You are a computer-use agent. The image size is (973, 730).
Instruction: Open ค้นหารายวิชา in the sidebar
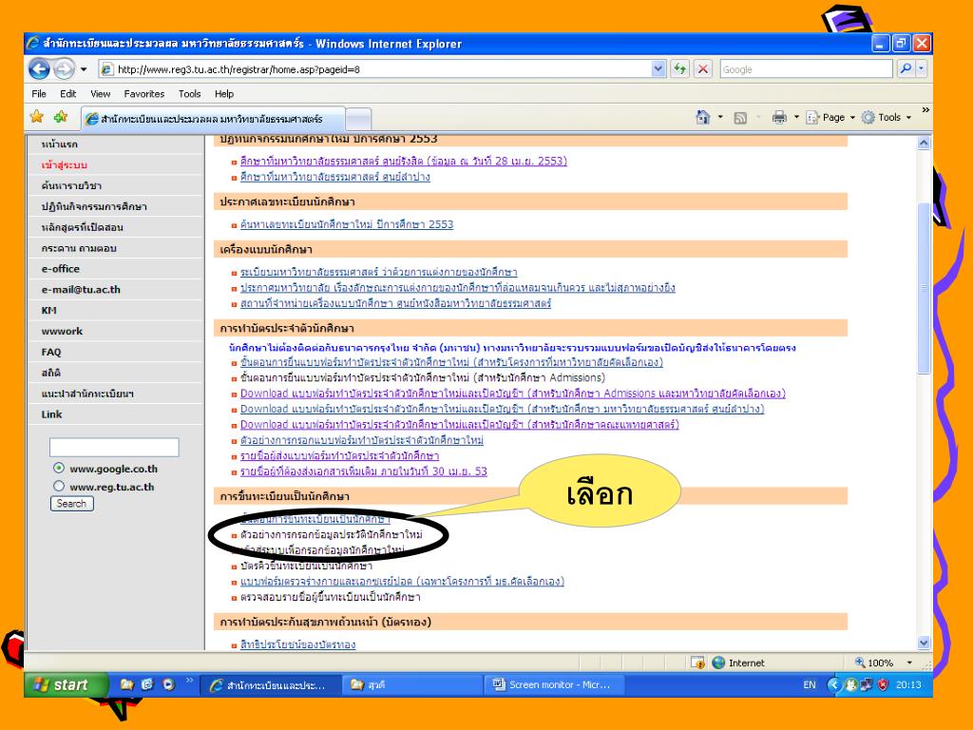(71, 185)
